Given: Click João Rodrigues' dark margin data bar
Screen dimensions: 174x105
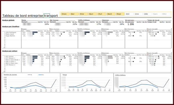Looking at the screenshot, I should tap(35, 32).
